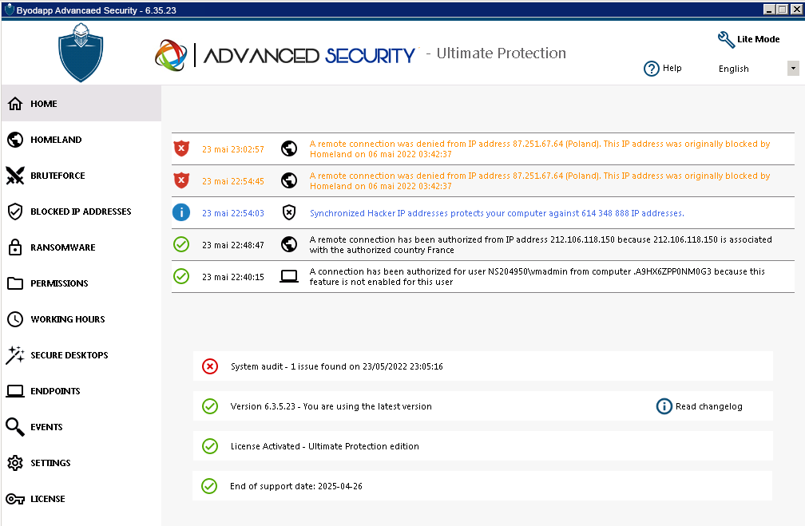Click laptop icon in 22:40:15 event row

tap(289, 277)
